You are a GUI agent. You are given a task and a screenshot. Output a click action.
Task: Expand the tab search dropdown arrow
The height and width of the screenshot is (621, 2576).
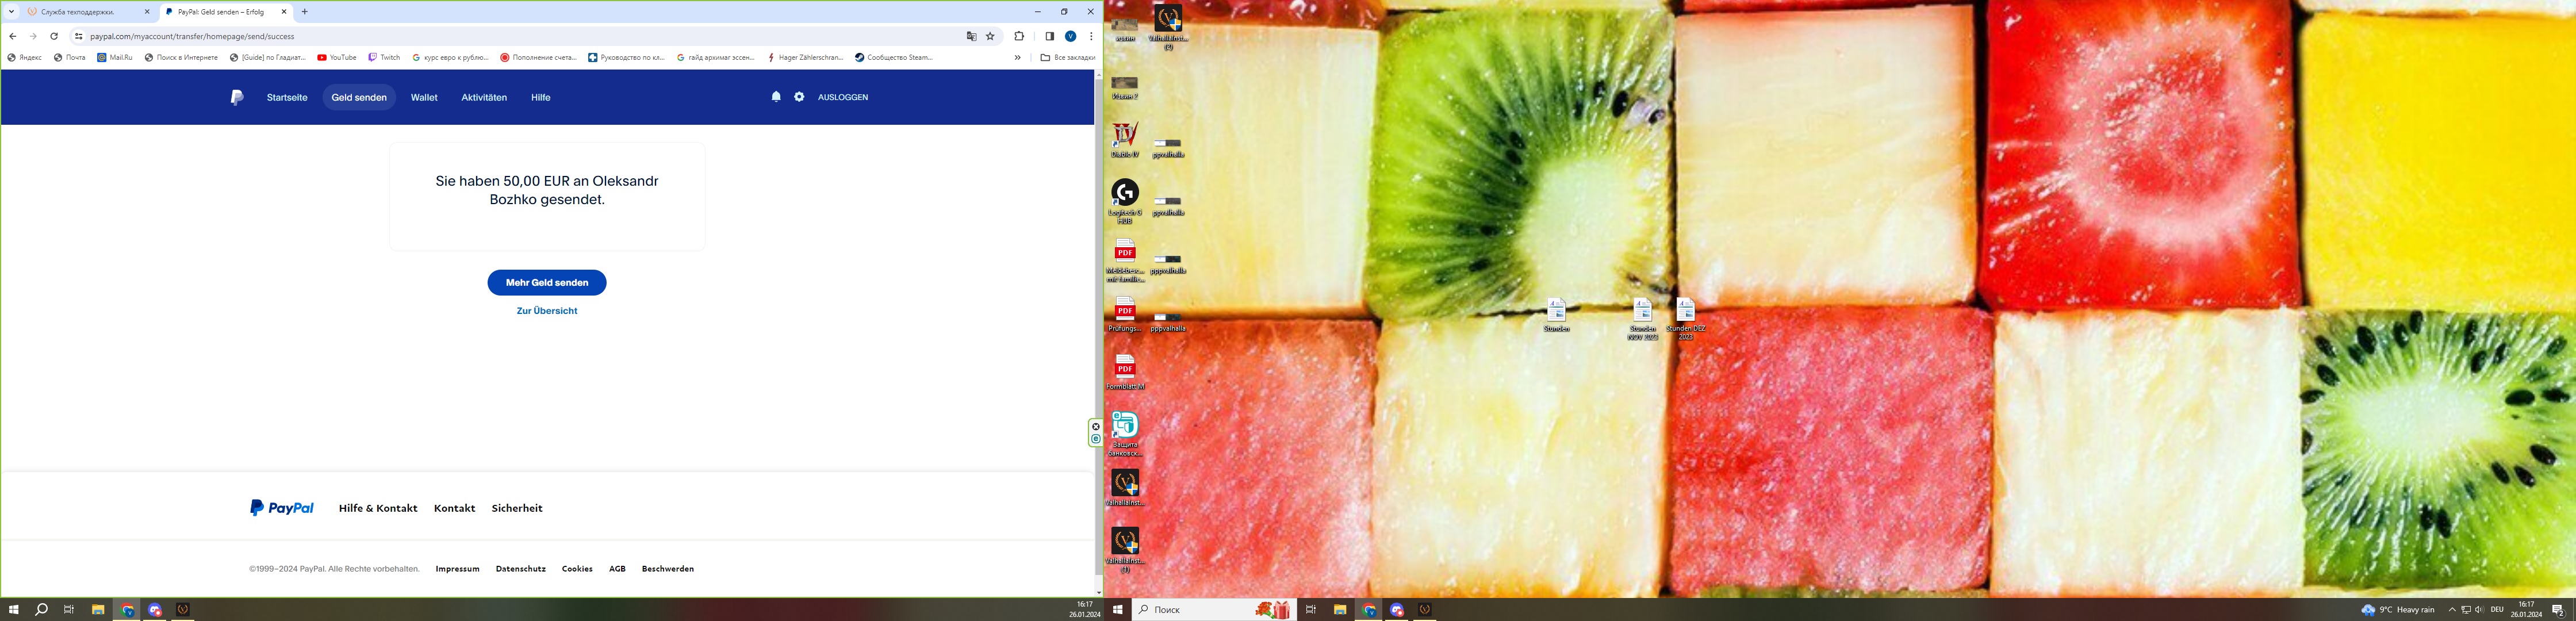click(12, 12)
